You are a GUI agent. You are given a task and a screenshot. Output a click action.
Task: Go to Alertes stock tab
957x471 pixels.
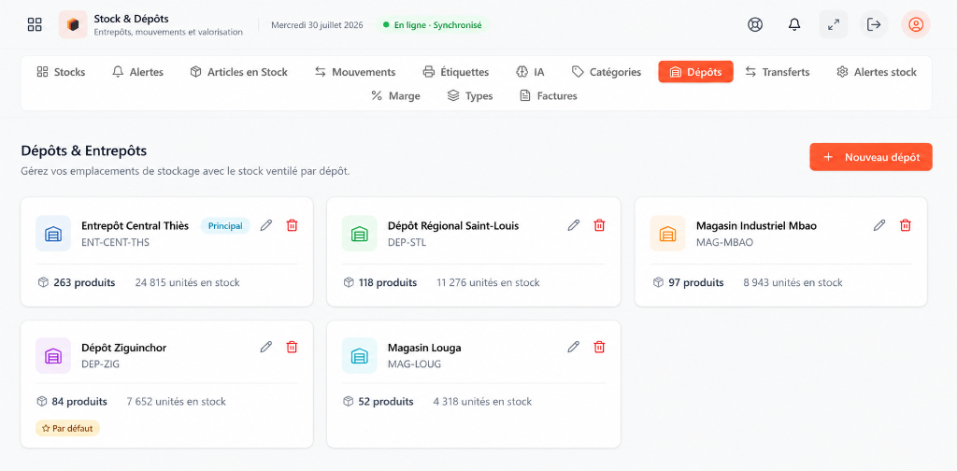(x=877, y=72)
